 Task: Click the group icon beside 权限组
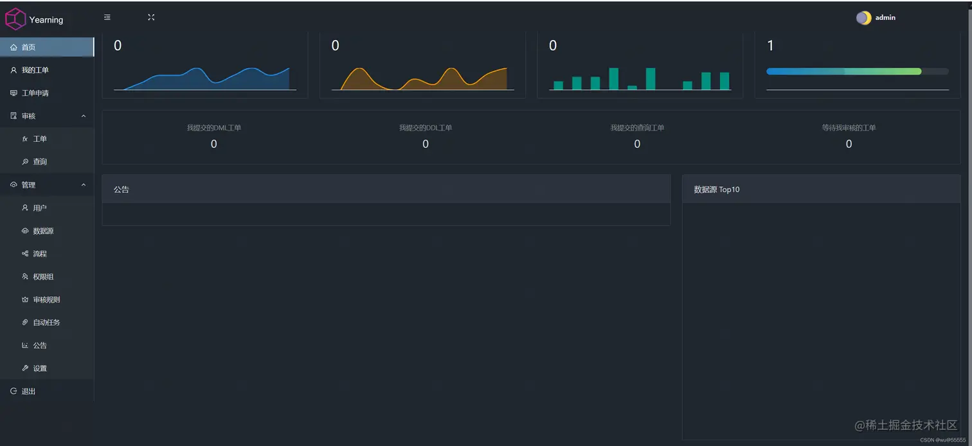[25, 276]
